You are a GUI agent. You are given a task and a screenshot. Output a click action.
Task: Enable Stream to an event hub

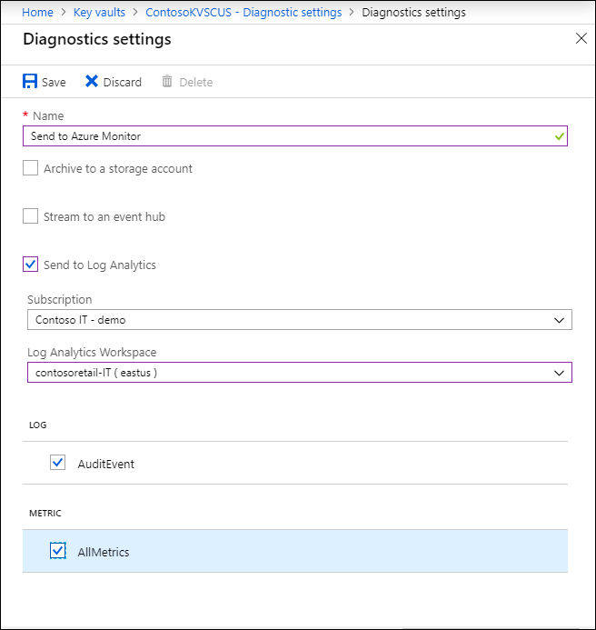coord(31,216)
